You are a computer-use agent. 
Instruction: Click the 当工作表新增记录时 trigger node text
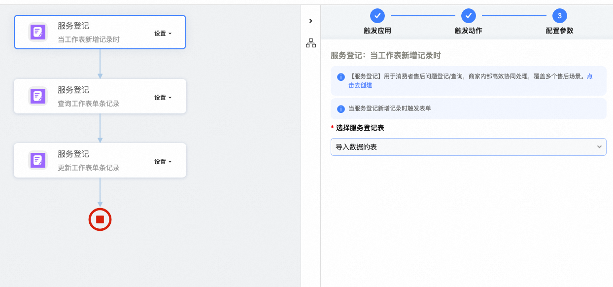[89, 39]
